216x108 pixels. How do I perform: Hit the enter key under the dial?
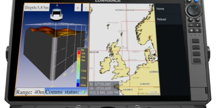pos(198,19)
